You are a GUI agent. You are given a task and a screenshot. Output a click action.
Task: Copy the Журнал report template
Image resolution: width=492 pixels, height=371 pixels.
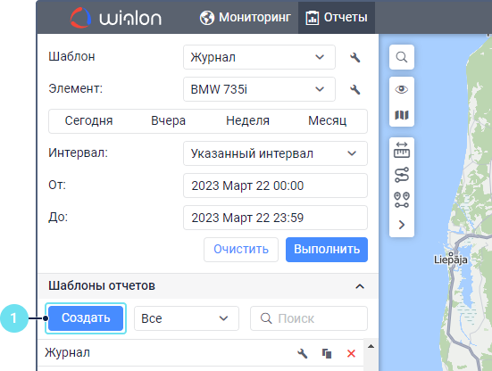coord(327,353)
